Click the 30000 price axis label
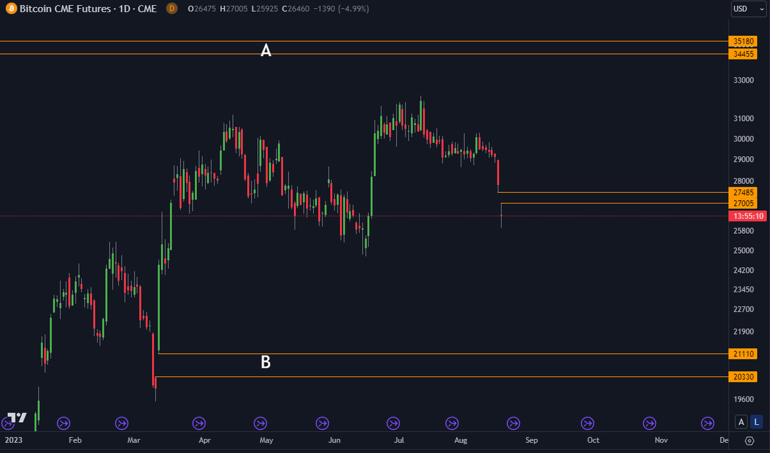770x453 pixels. pyautogui.click(x=744, y=138)
